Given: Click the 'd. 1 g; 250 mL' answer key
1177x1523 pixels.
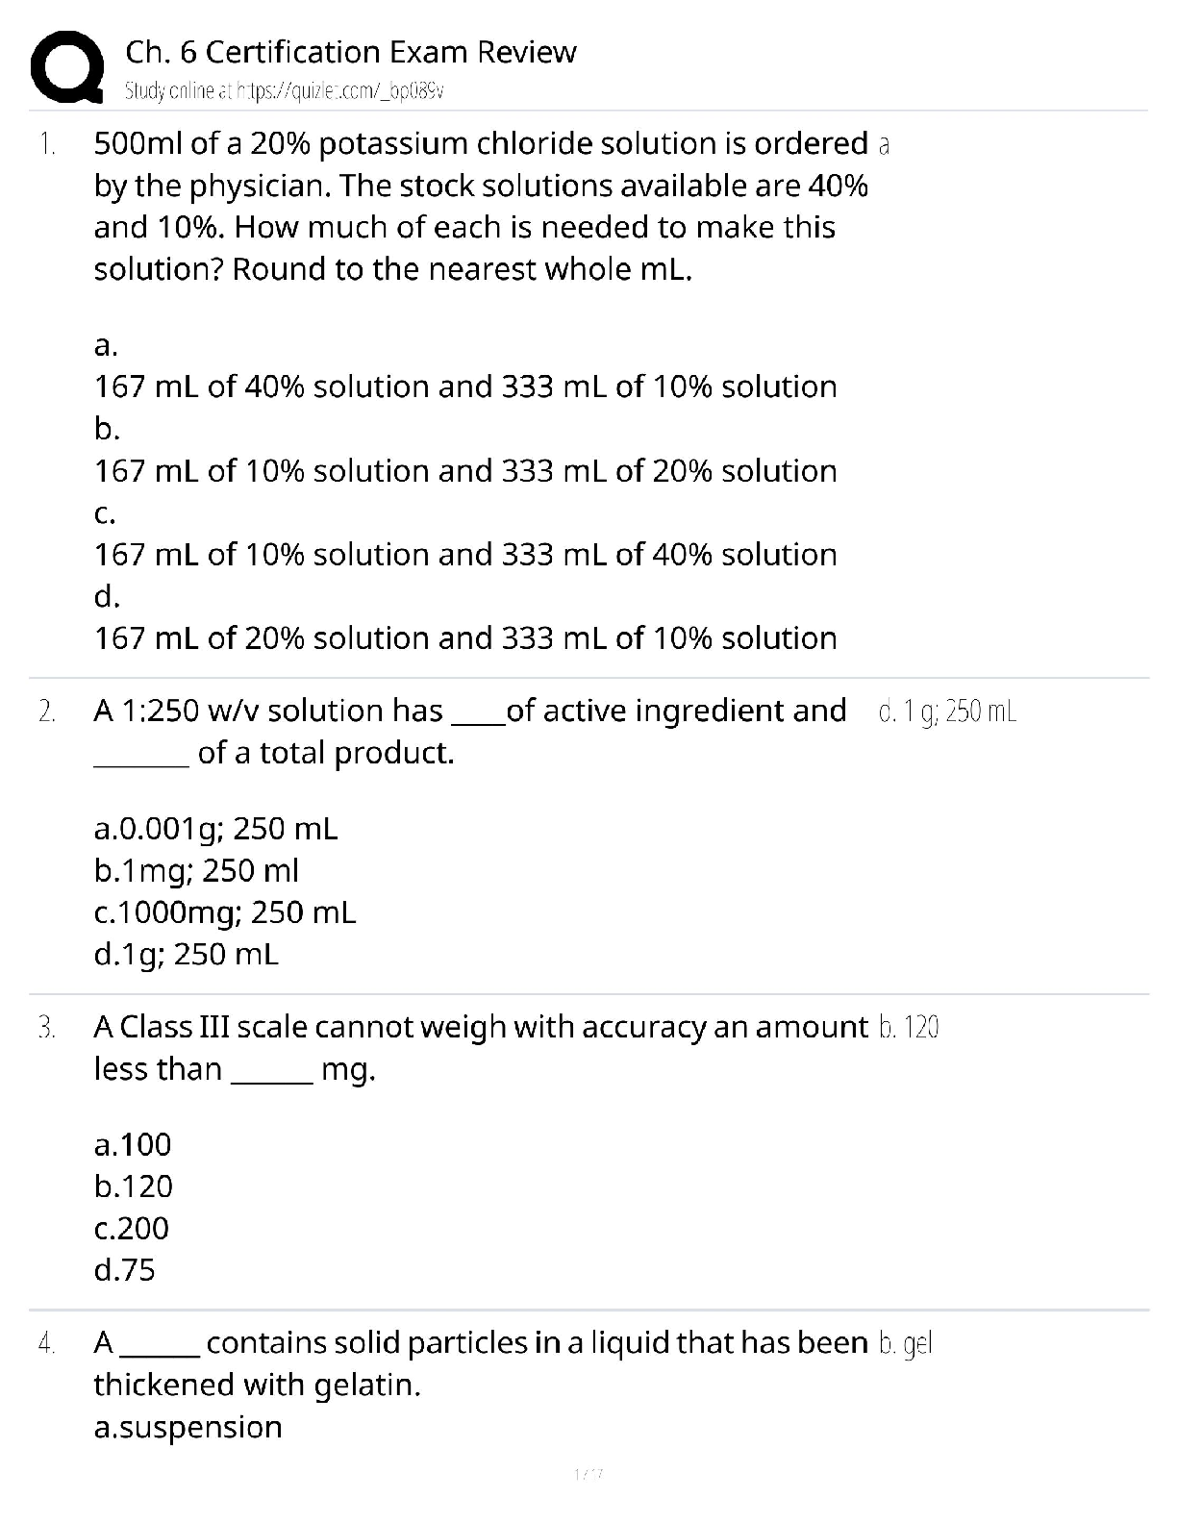Looking at the screenshot, I should 947,712.
